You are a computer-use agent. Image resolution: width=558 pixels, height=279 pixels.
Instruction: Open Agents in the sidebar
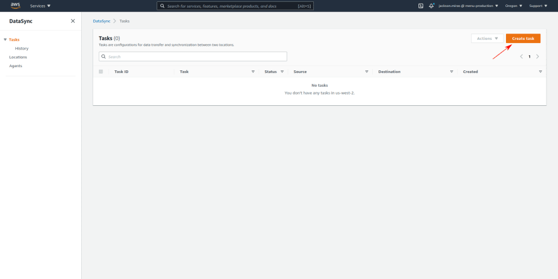[16, 66]
